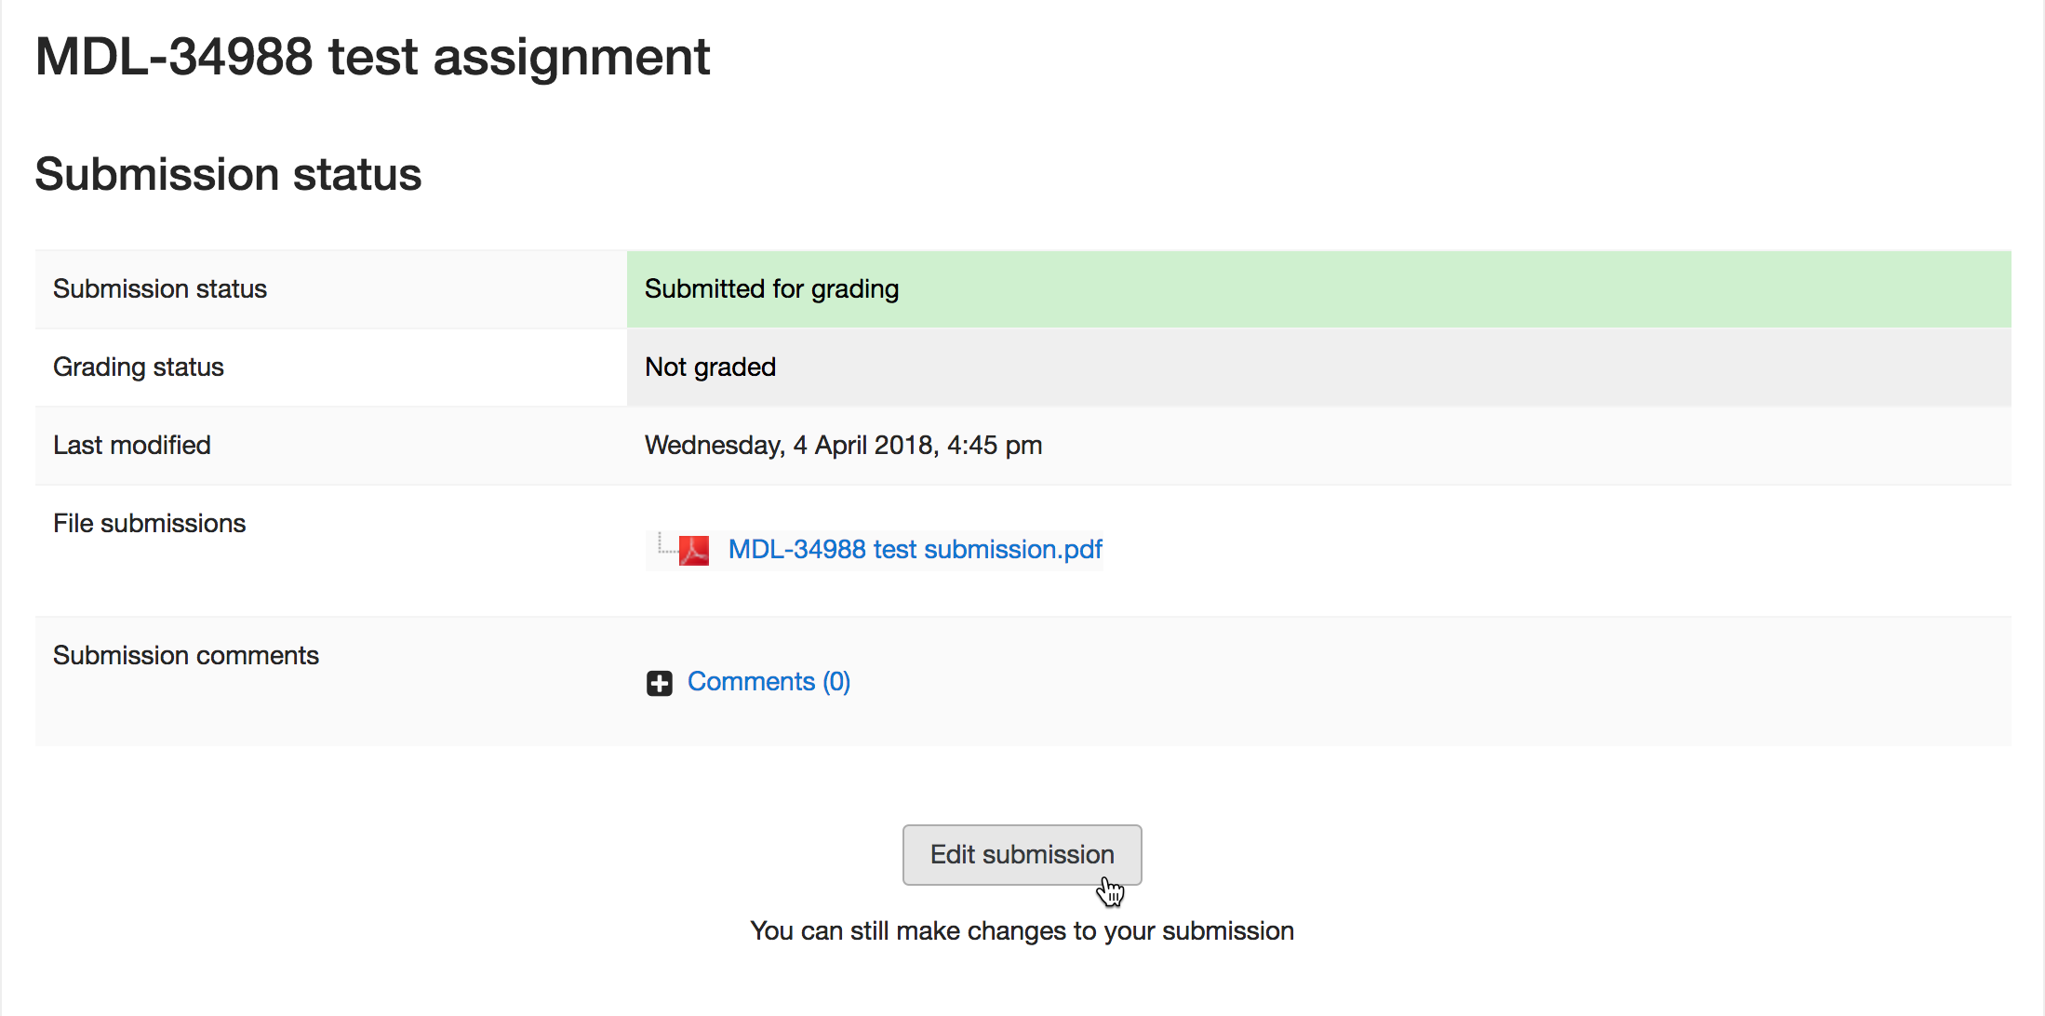Click the blank area of comments row
The image size is (2045, 1016).
pyautogui.click(x=1396, y=682)
